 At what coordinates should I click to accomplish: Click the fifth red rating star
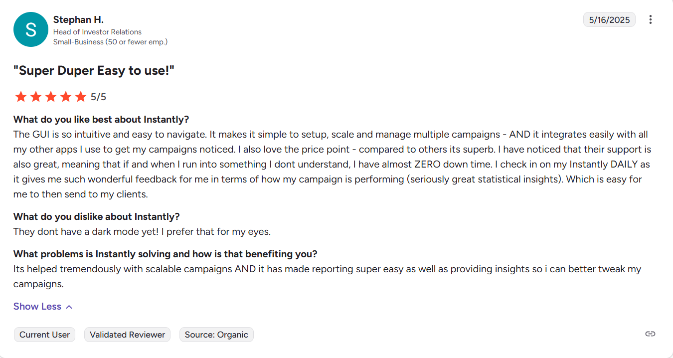click(80, 96)
